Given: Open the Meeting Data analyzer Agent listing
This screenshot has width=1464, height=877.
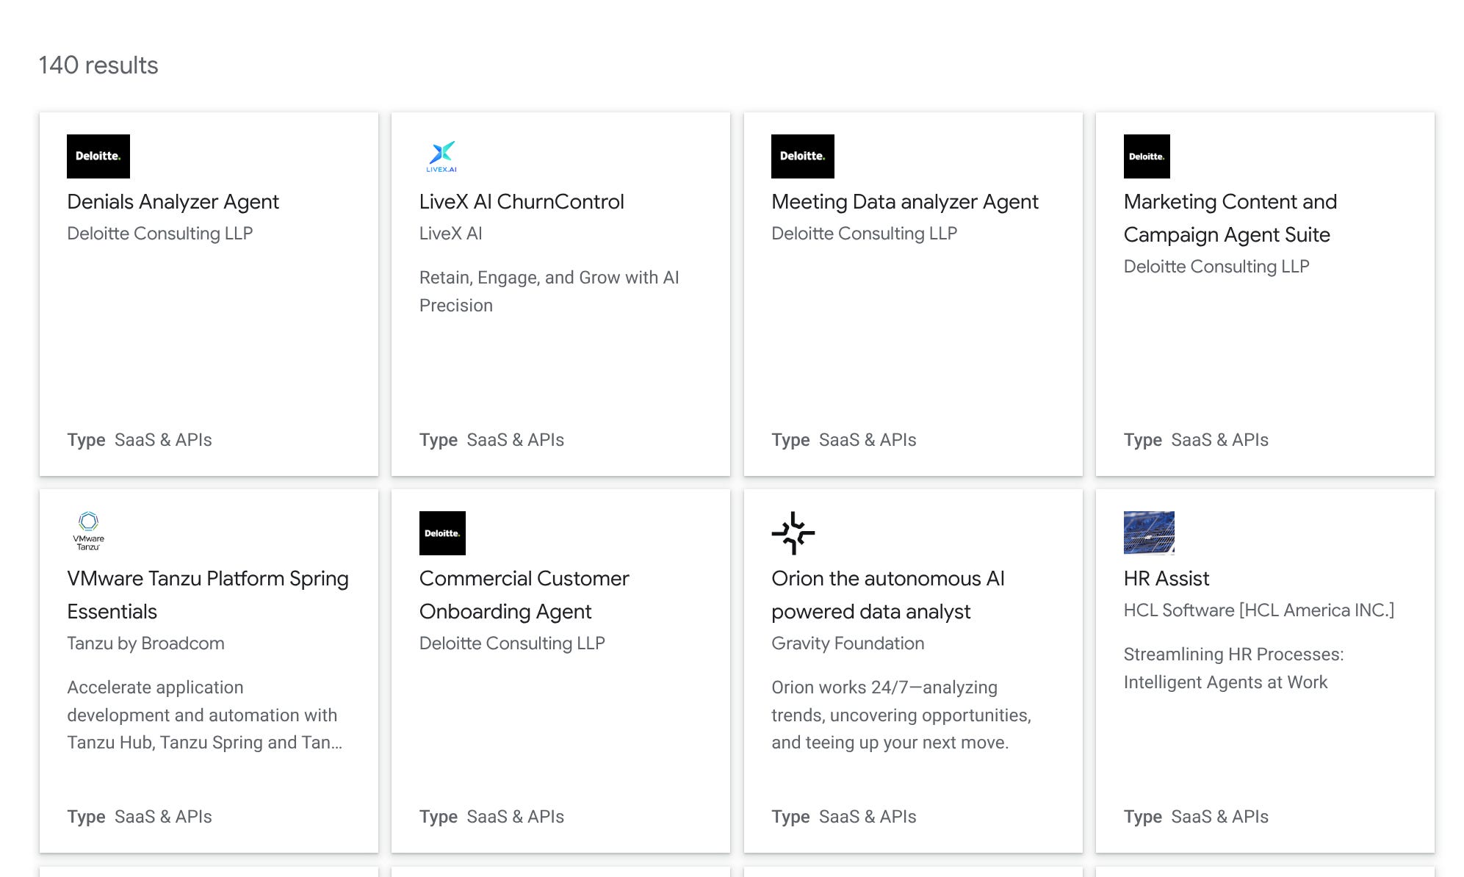Looking at the screenshot, I should click(x=905, y=202).
